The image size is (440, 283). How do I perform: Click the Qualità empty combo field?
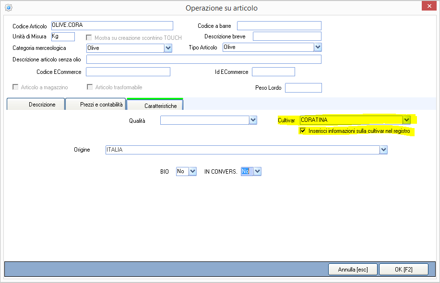tap(204, 120)
